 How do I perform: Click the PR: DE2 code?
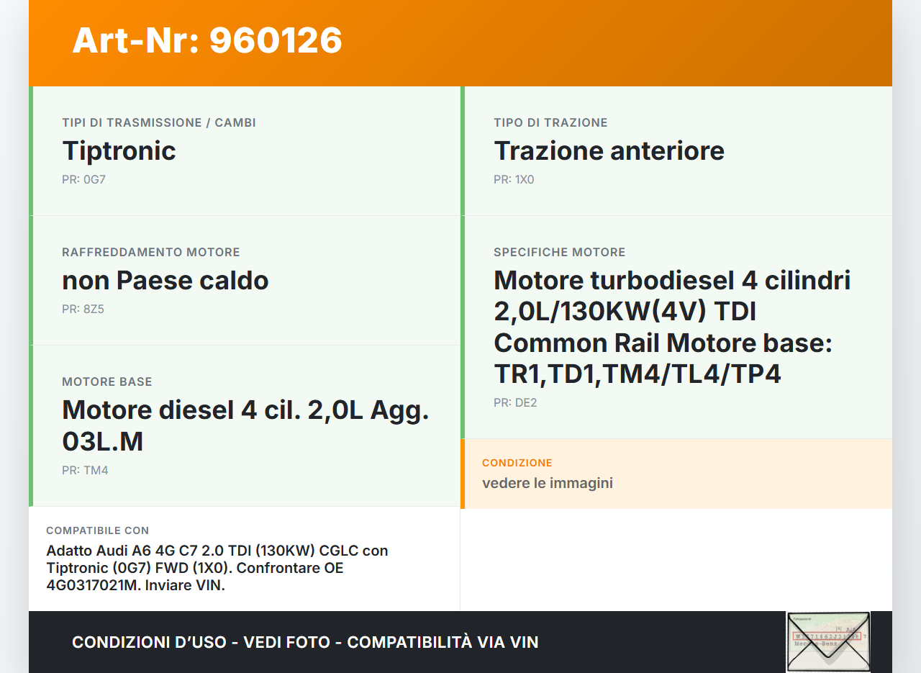pyautogui.click(x=515, y=402)
